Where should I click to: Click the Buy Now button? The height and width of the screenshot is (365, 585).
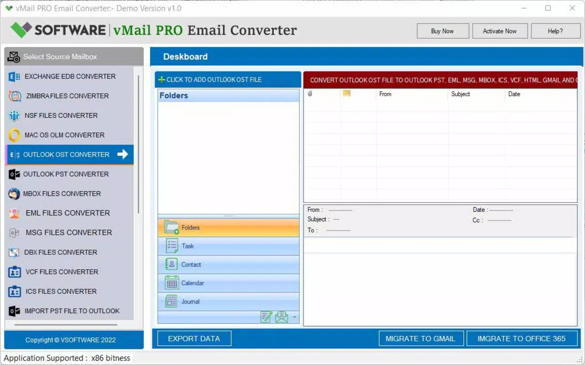tap(443, 31)
